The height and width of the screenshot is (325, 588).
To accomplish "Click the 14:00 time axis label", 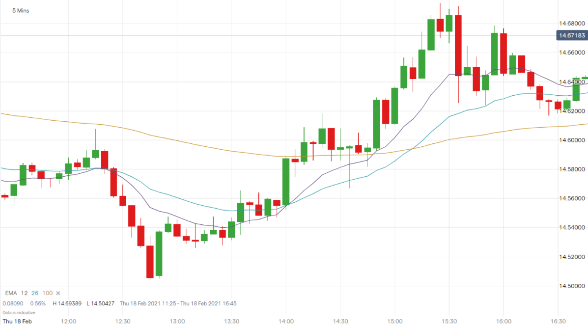I will [286, 321].
